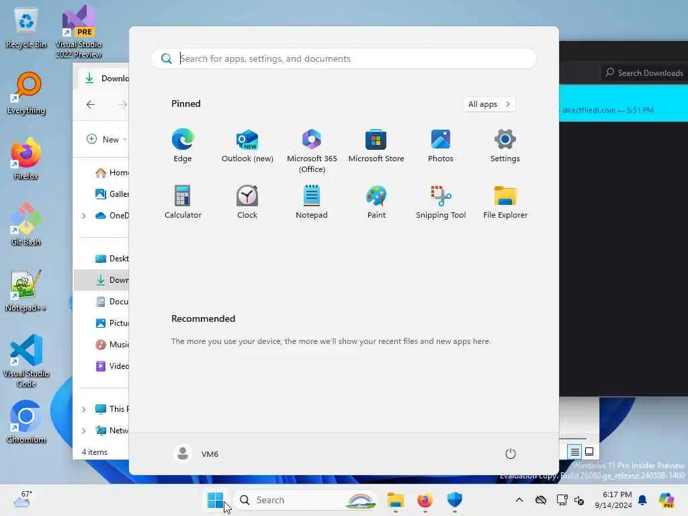Launch Calculator app
Screen dimensions: 688x516
pyautogui.click(x=183, y=202)
